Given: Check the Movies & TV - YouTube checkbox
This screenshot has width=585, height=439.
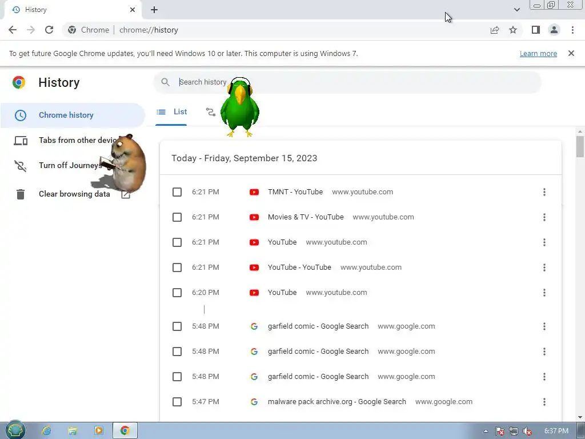Looking at the screenshot, I should (x=177, y=217).
